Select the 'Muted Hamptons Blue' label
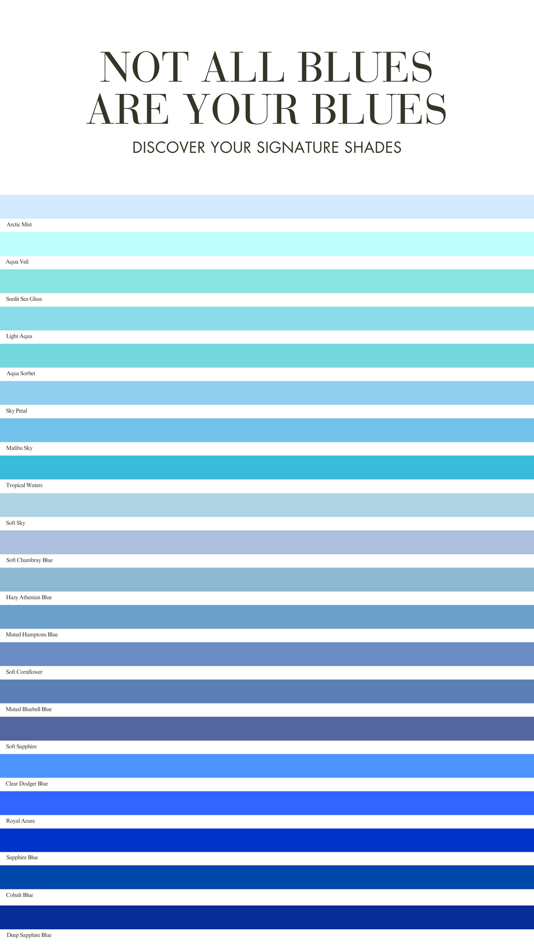 (32, 635)
